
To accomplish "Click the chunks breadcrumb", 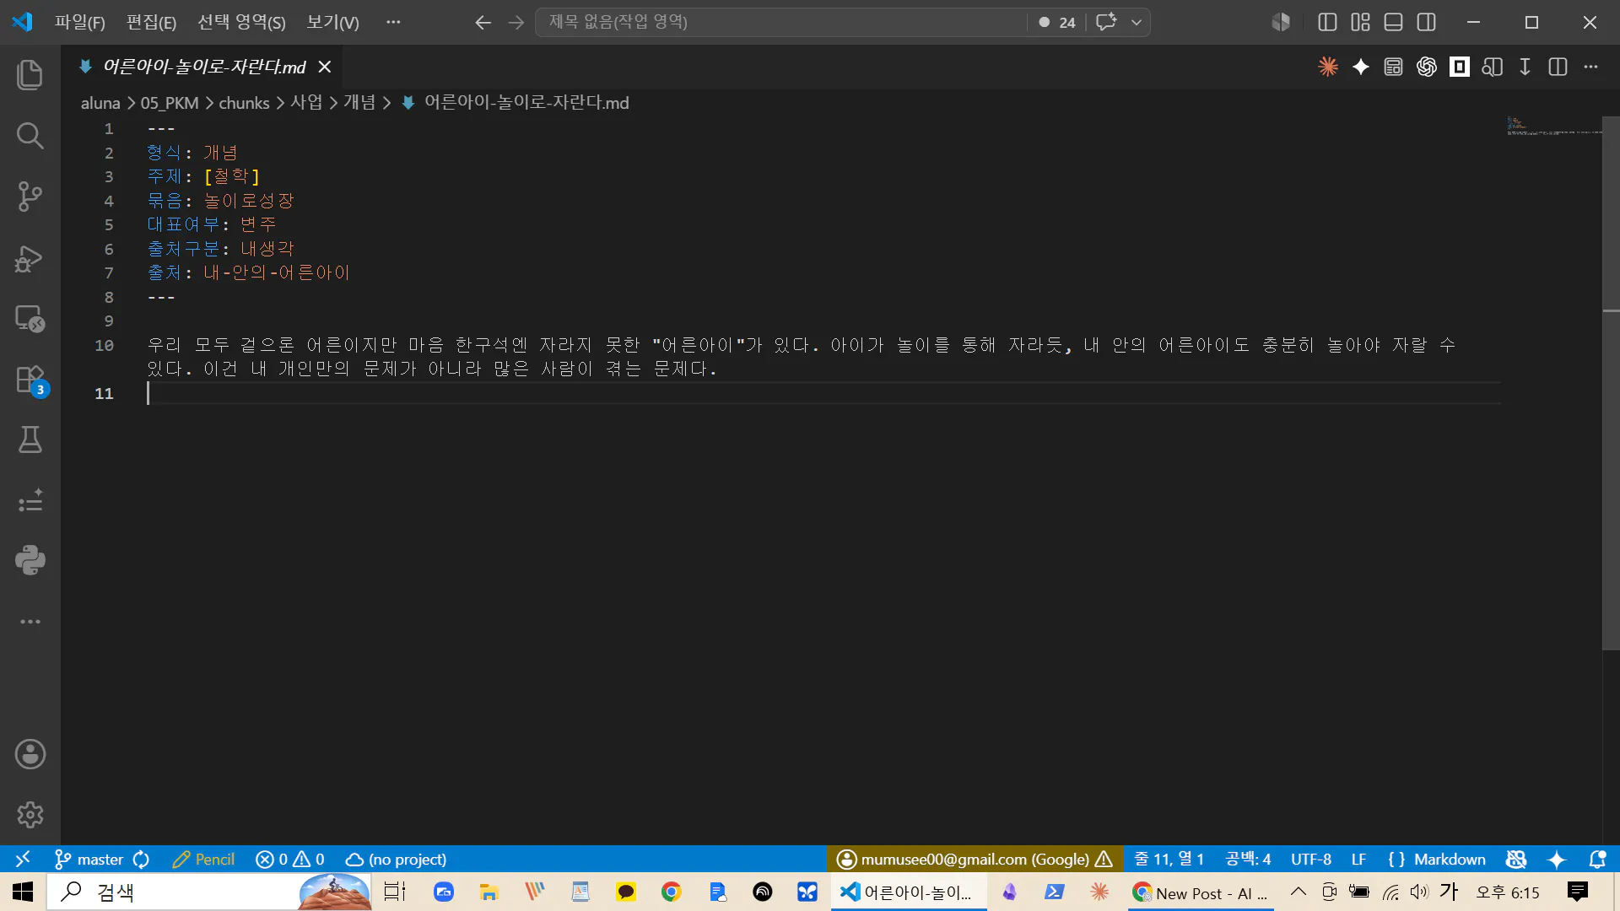I will tap(244, 103).
